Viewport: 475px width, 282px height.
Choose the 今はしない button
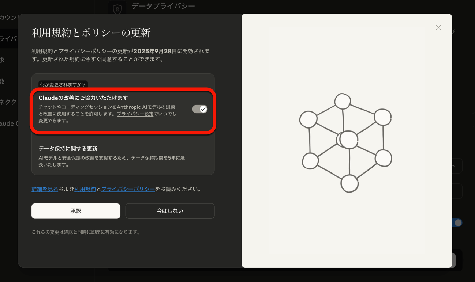tap(170, 211)
